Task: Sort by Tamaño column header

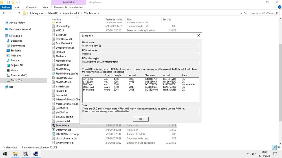Action: point(167,19)
